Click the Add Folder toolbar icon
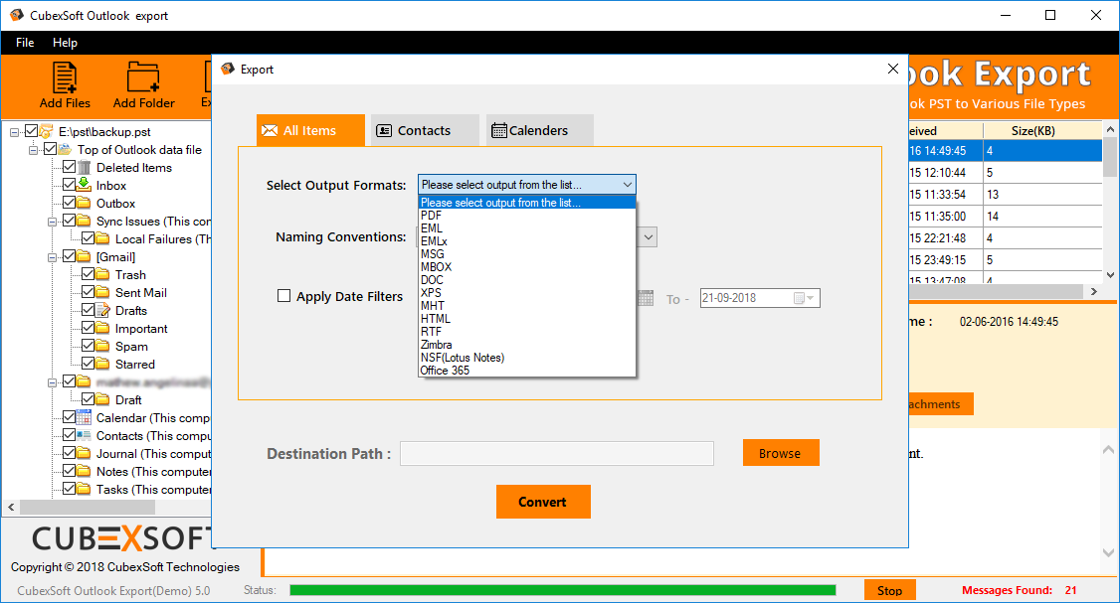 coord(143,78)
